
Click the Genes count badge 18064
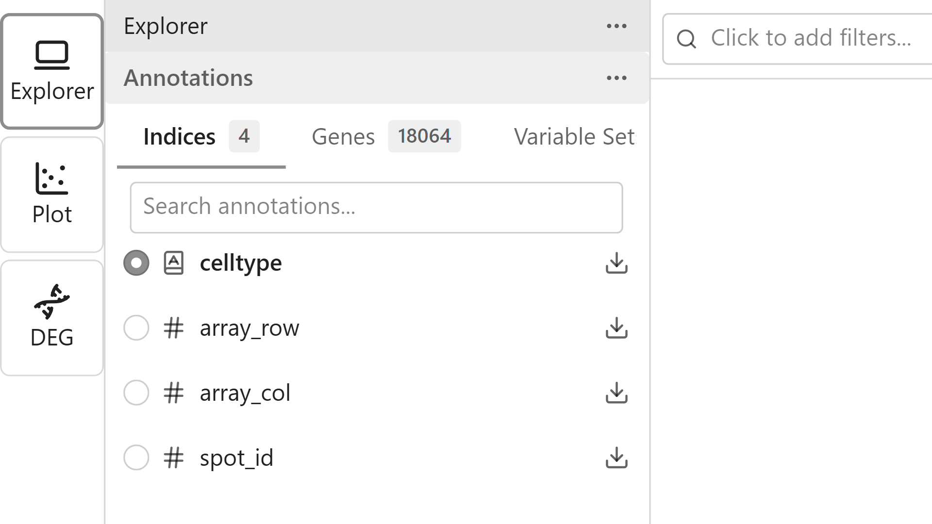click(424, 136)
